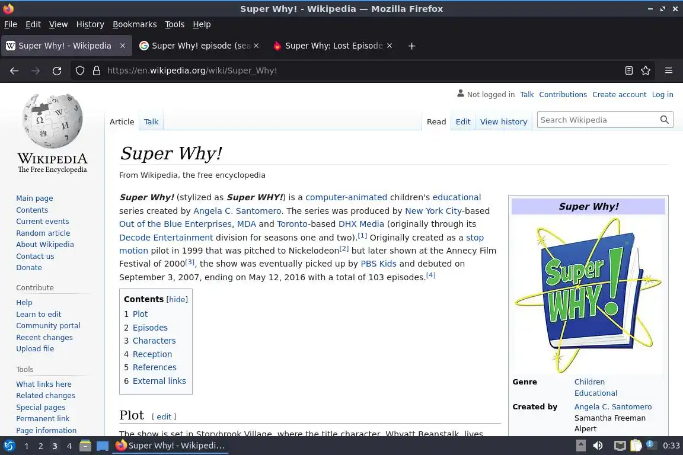Open the View menu

point(58,24)
